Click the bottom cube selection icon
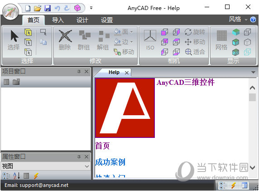This screenshot has width=259, height=191. pos(28,52)
